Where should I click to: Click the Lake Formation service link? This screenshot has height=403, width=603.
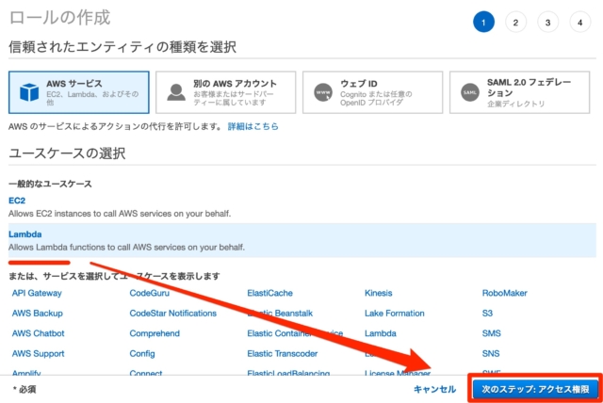[x=395, y=314]
